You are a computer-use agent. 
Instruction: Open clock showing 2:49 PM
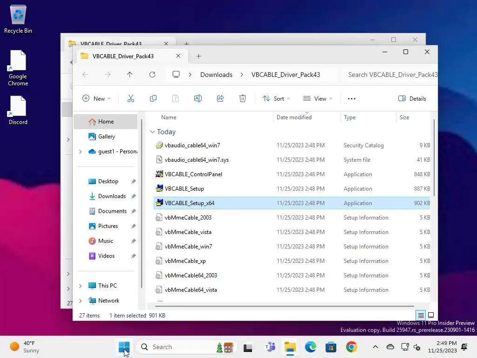(x=443, y=347)
